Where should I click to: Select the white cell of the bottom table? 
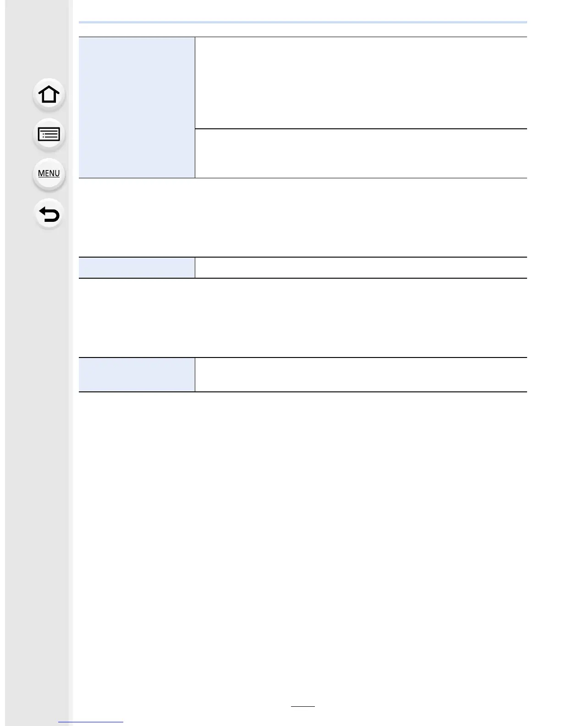pyautogui.click(x=361, y=374)
